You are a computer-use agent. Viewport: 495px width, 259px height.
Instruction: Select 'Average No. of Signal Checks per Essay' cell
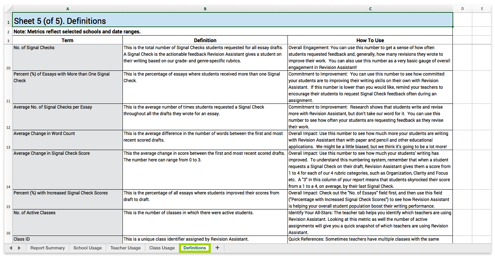(67, 117)
